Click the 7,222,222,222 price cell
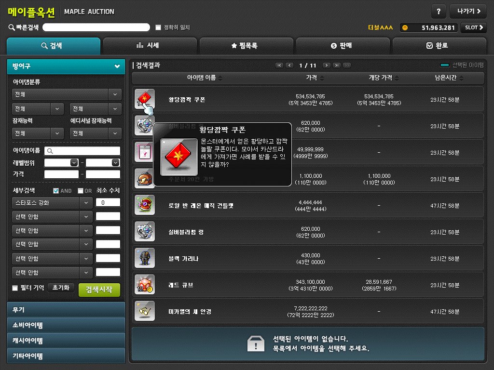The width and height of the screenshot is (494, 370). click(x=311, y=312)
